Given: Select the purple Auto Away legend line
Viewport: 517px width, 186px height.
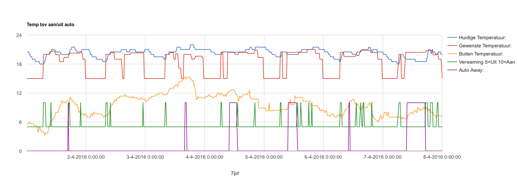Looking at the screenshot, I should (x=452, y=70).
